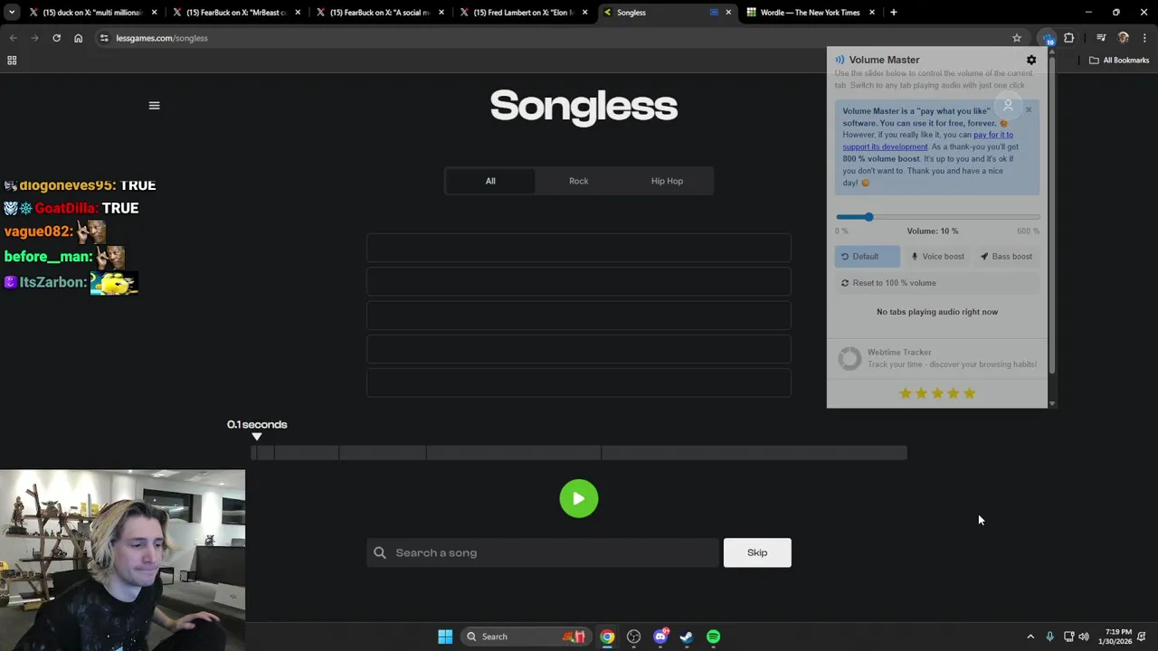Go back in browser history
This screenshot has width=1158, height=651.
pos(13,38)
